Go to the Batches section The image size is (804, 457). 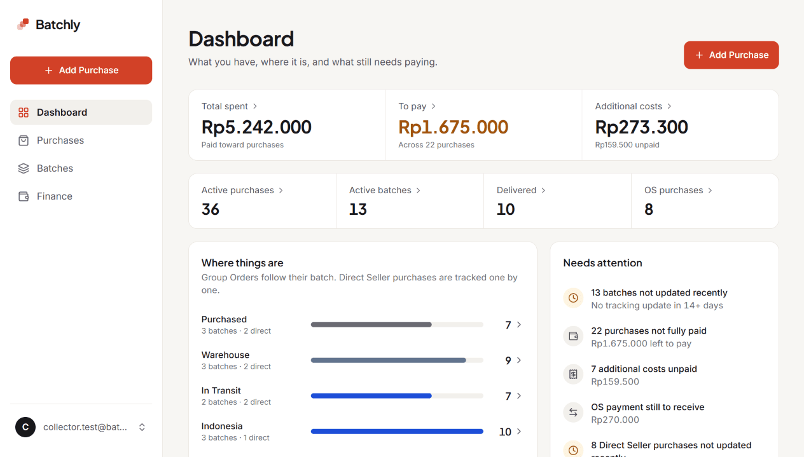(x=81, y=168)
